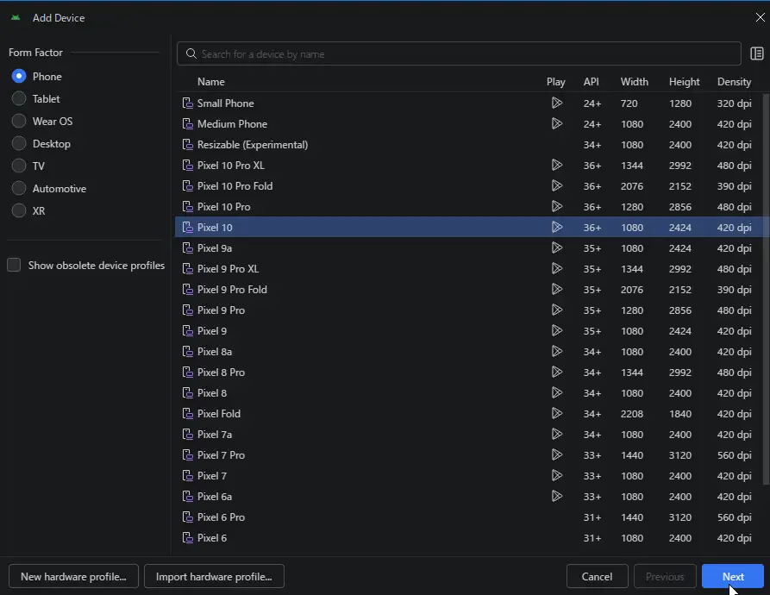Click the device icon beside Resizable (Experimental)
This screenshot has width=770, height=595.
click(188, 144)
